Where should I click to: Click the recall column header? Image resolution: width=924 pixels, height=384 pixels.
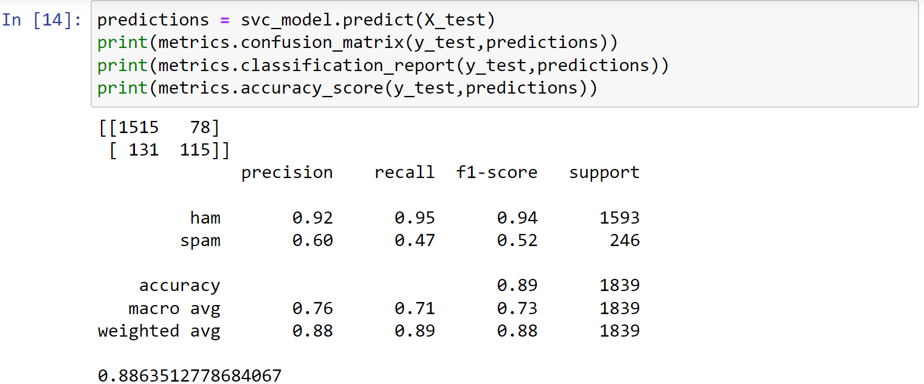point(405,173)
